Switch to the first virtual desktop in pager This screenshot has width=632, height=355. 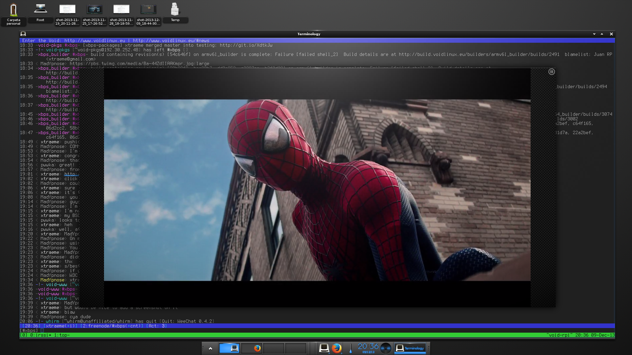(x=229, y=348)
